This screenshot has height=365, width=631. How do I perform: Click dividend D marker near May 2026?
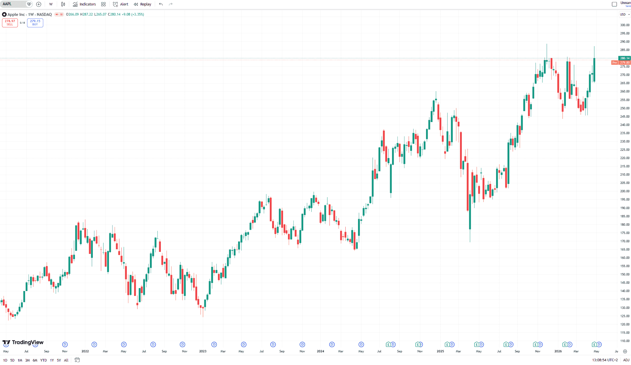599,345
